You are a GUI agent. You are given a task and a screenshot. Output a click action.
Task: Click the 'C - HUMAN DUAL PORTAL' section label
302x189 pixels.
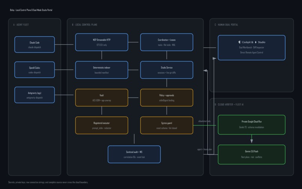[x=226, y=25]
